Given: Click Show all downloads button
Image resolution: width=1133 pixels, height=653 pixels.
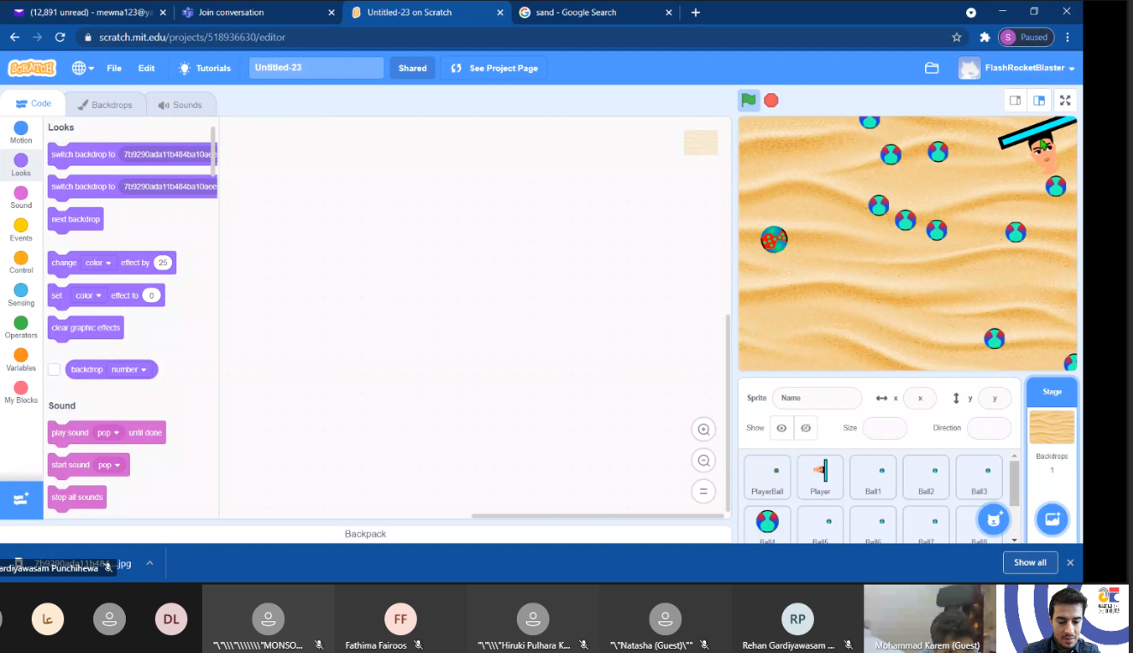Looking at the screenshot, I should tap(1030, 562).
